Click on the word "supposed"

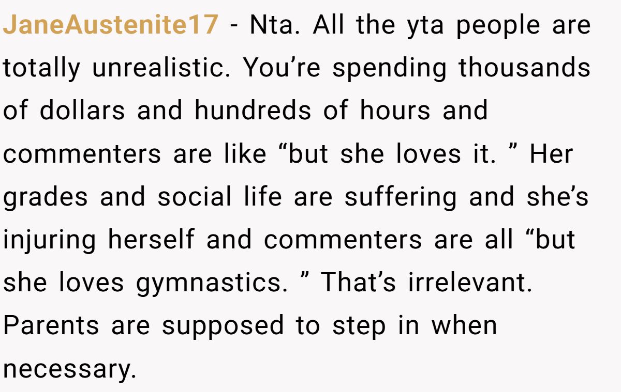coord(223,326)
